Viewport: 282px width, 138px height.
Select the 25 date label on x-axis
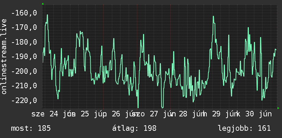85,114
